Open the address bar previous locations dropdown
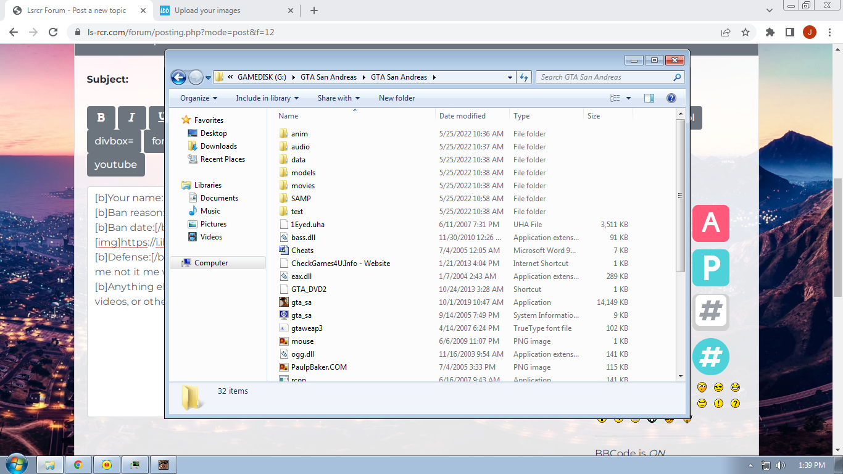 (510, 77)
